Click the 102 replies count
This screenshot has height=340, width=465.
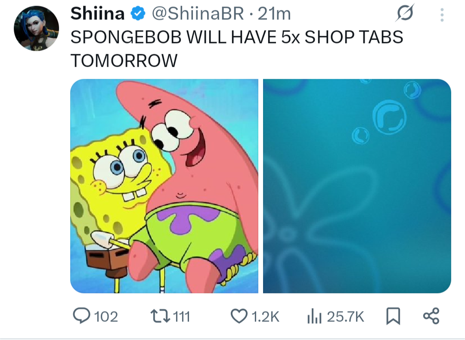point(106,317)
